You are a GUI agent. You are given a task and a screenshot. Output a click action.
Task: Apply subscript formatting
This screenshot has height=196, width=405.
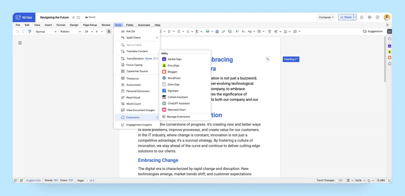click(243, 32)
